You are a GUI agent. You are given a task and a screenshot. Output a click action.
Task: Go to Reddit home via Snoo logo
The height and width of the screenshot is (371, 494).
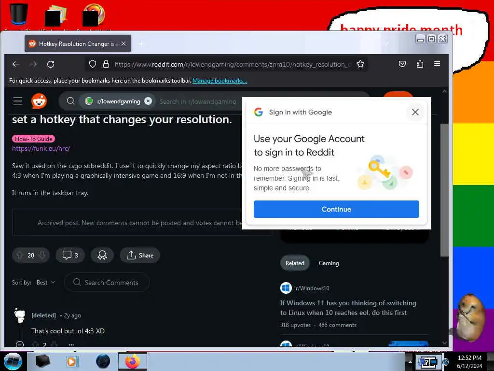pyautogui.click(x=39, y=101)
